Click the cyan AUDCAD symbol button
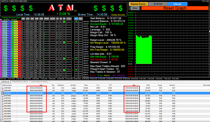Viewport: 210px width, 122px height. 5,22
